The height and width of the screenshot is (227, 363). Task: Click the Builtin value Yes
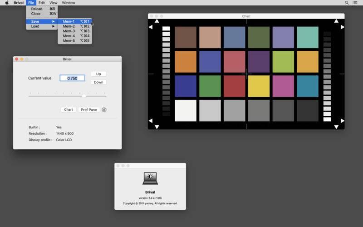pyautogui.click(x=59, y=127)
